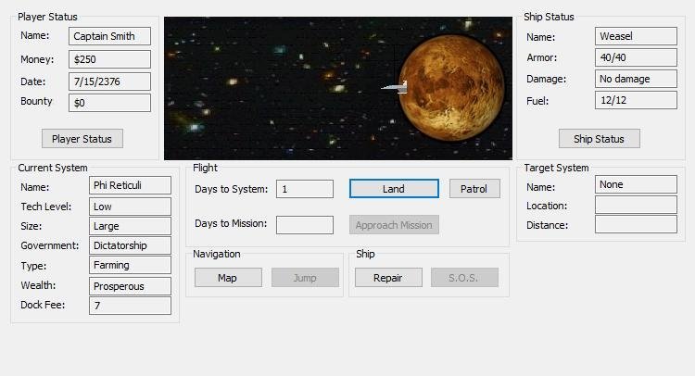This screenshot has width=695, height=376.
Task: Click the current system name Phi Reticuli
Action: (x=130, y=185)
